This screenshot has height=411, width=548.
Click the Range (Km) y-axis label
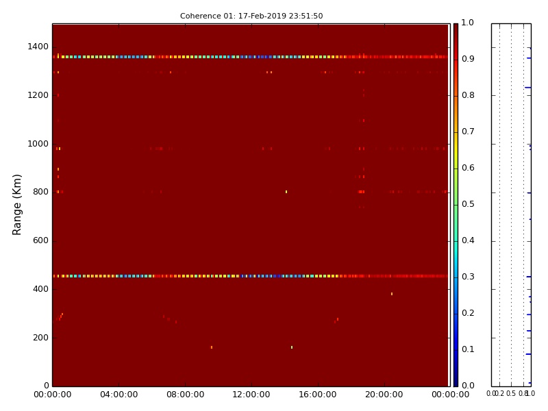click(16, 205)
